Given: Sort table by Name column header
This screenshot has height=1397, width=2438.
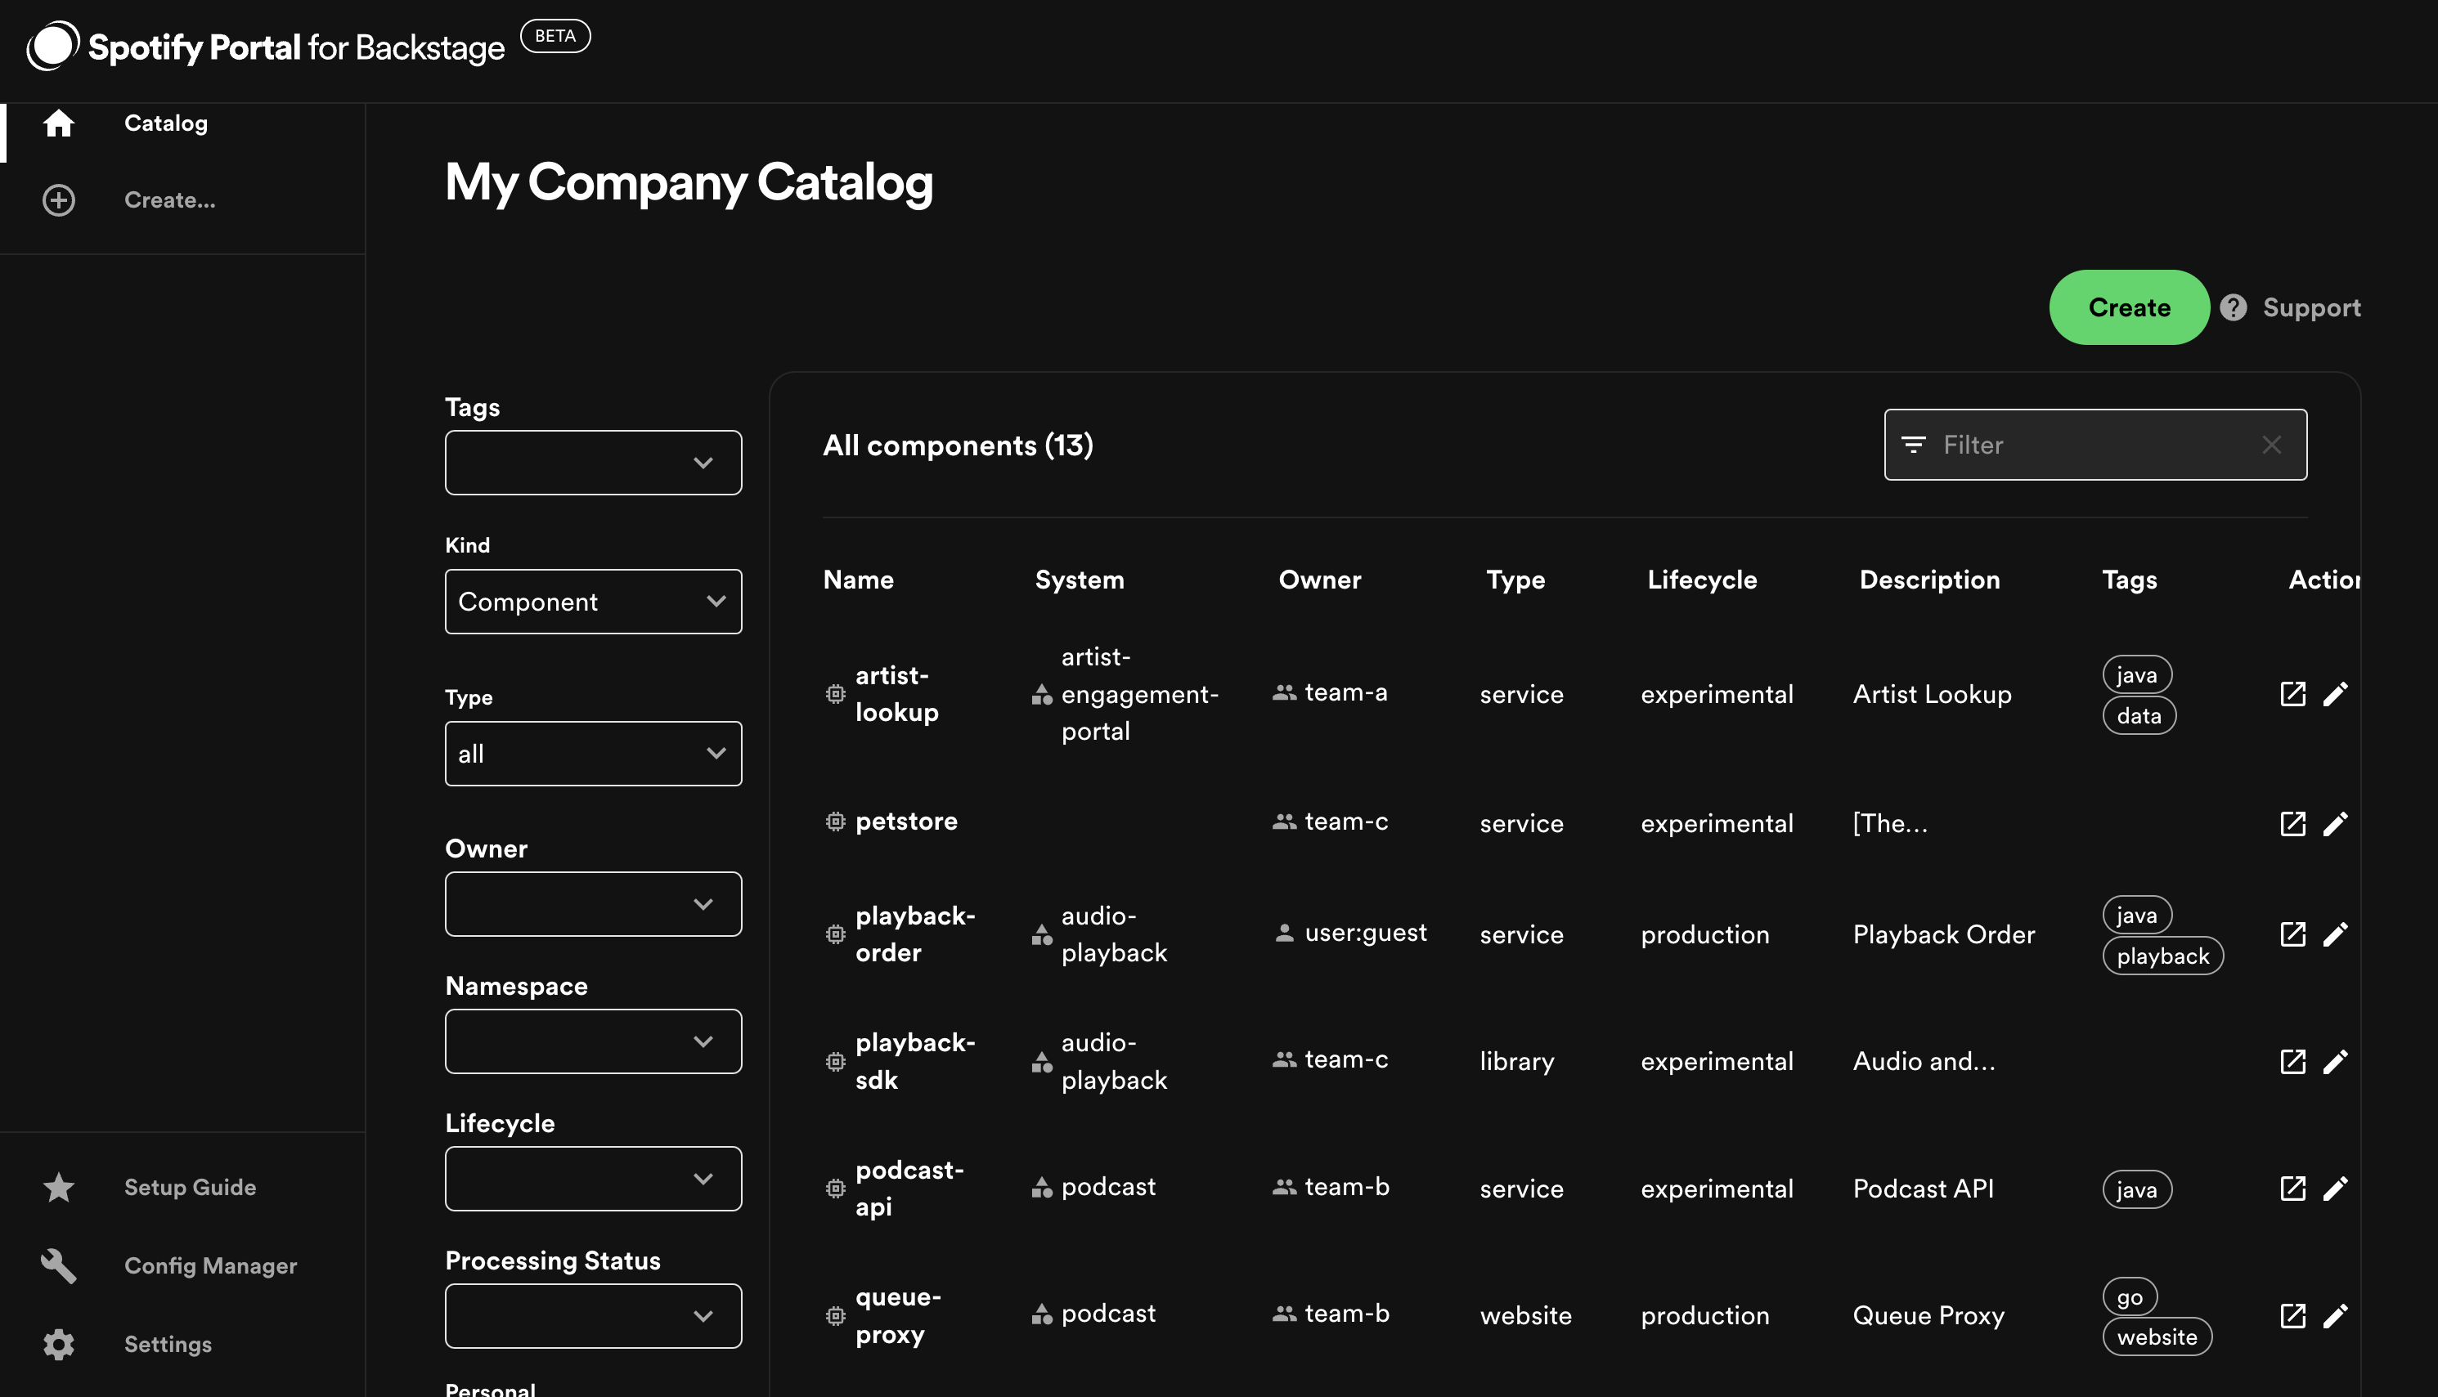Looking at the screenshot, I should click(858, 580).
